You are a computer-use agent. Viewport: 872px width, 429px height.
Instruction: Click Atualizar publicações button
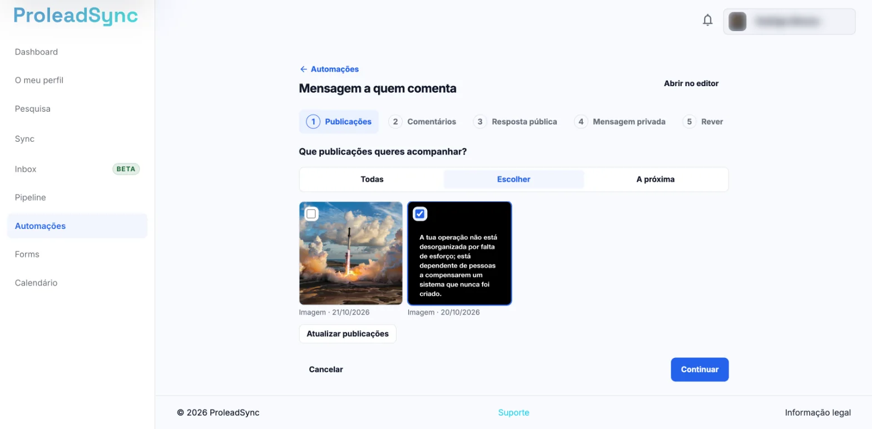pyautogui.click(x=348, y=334)
